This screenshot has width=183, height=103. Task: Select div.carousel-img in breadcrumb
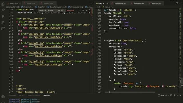[x=75, y=7]
